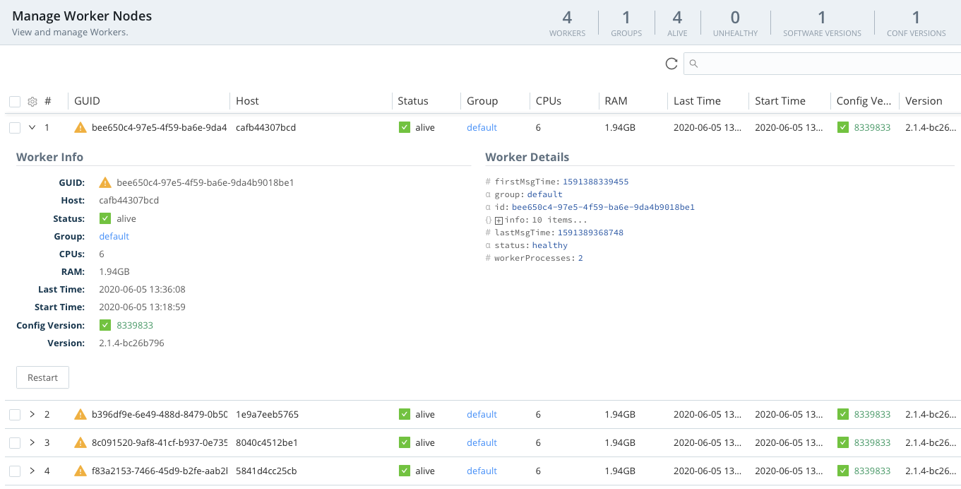Expand worker row 4 details

pos(32,471)
